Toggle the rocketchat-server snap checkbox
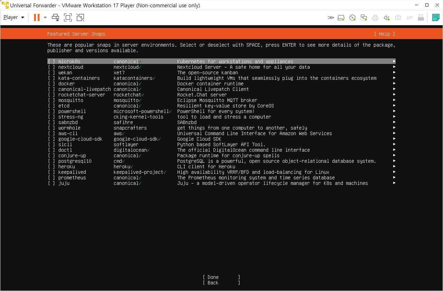The image size is (443, 291). [x=51, y=95]
